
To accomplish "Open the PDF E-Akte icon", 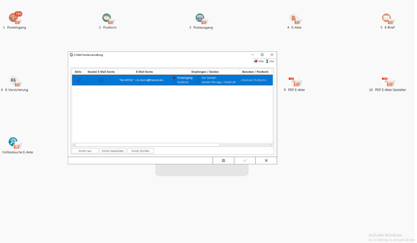I will [x=295, y=81].
